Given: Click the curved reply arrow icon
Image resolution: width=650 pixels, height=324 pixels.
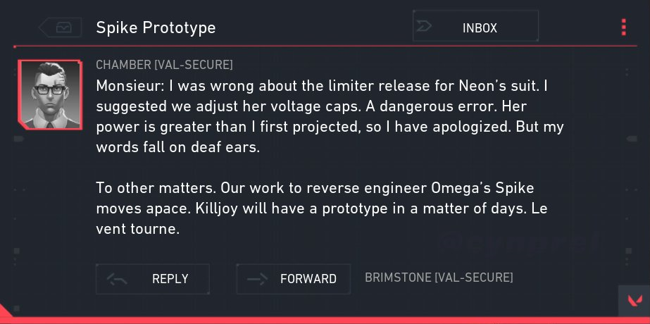Looking at the screenshot, I should (117, 278).
